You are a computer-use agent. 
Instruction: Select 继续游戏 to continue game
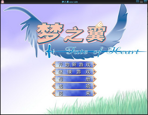coord(74,72)
